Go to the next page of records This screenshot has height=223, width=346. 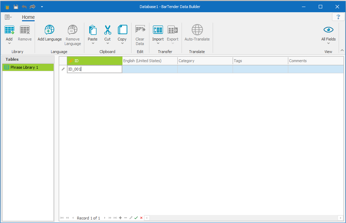click(110, 218)
